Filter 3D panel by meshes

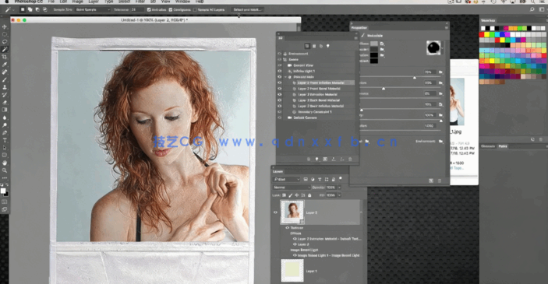pos(314,46)
